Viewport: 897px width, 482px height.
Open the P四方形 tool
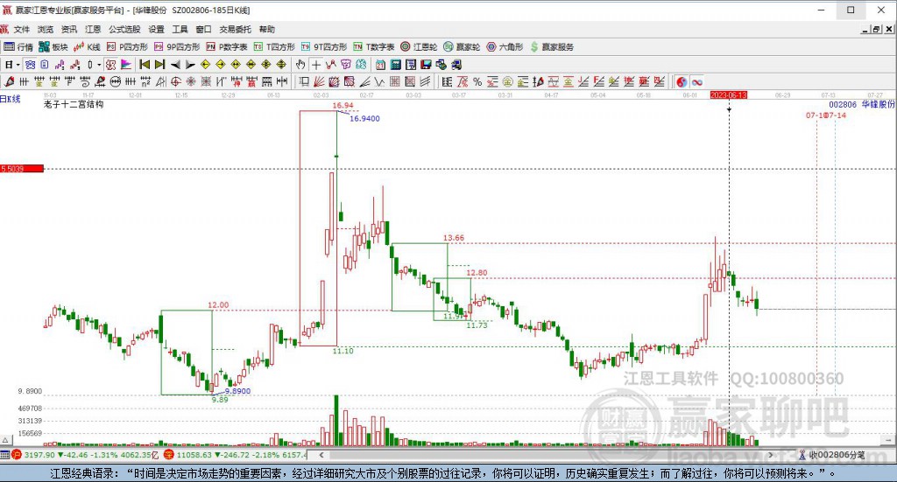tap(127, 47)
